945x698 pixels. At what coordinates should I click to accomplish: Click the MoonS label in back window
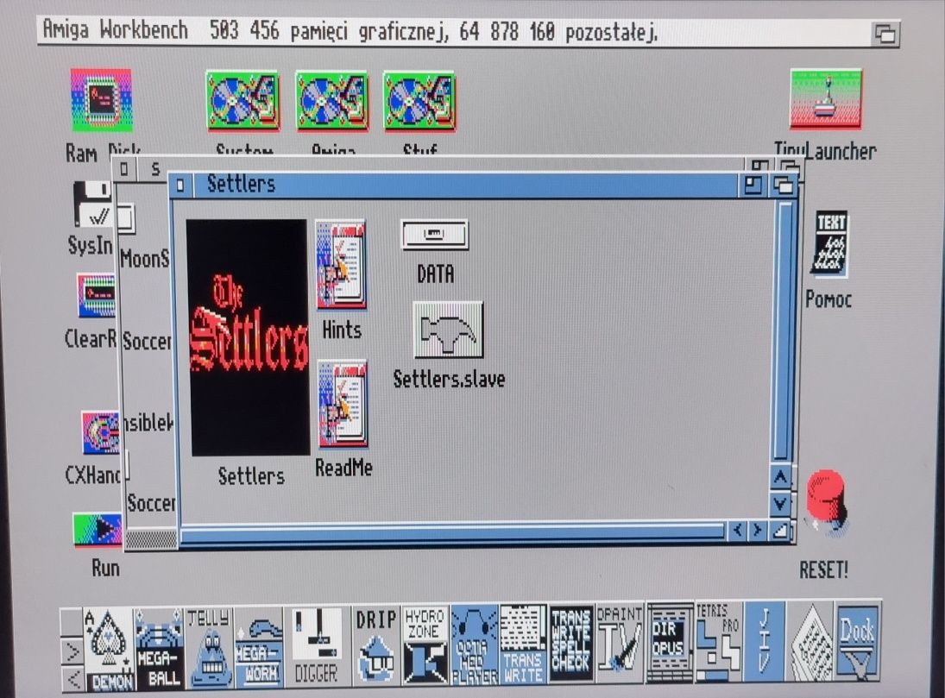(x=145, y=259)
